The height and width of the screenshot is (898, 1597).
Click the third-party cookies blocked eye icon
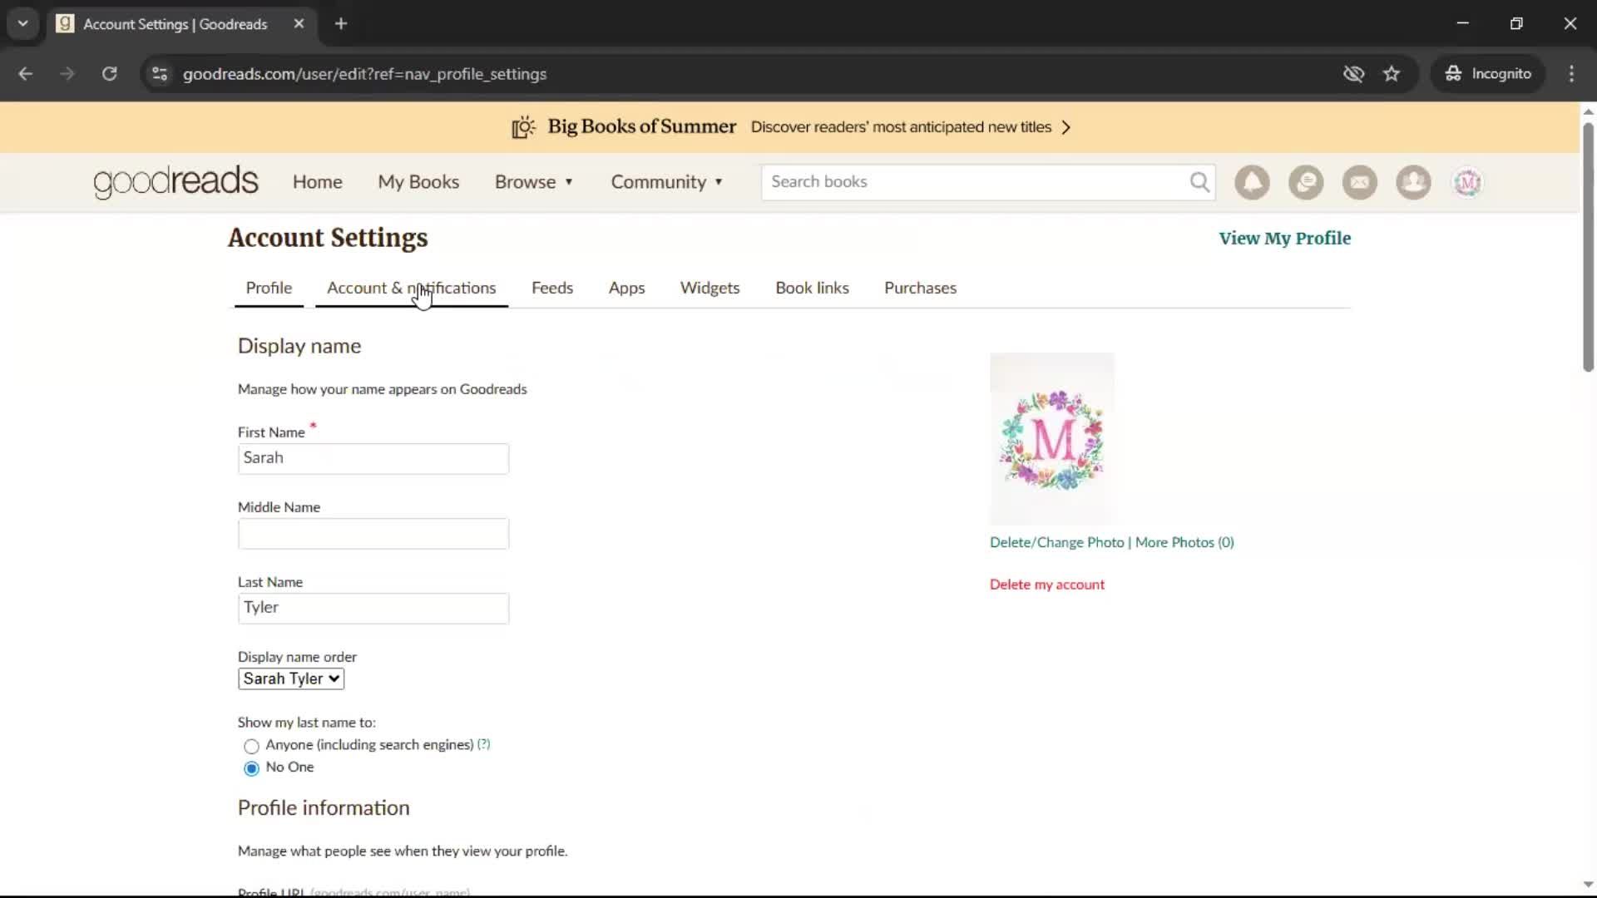tap(1353, 74)
